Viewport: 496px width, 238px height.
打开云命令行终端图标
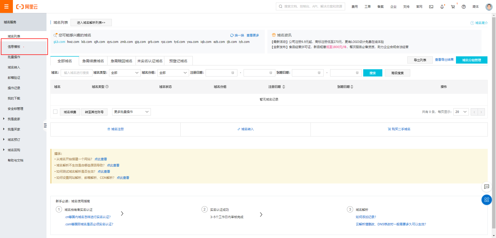431,7
